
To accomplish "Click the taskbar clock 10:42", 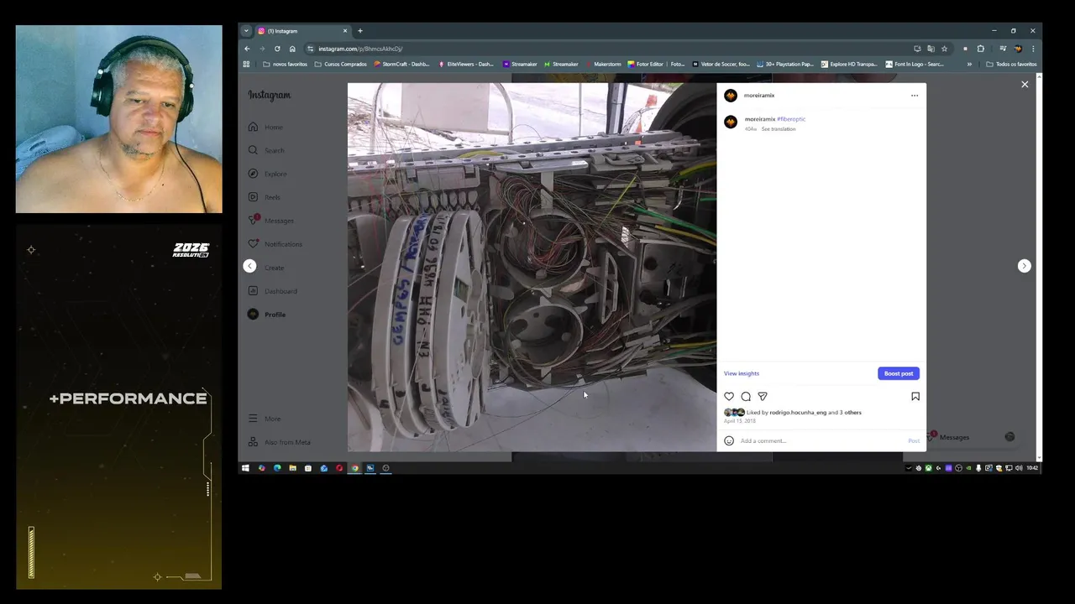I will point(1032,468).
